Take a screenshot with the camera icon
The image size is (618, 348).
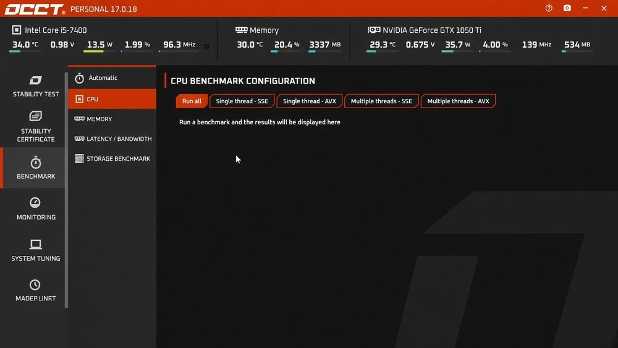[x=567, y=8]
